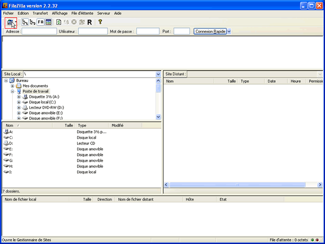Open the Site Manager icon
Viewport: 325px width, 244px height.
click(x=10, y=22)
